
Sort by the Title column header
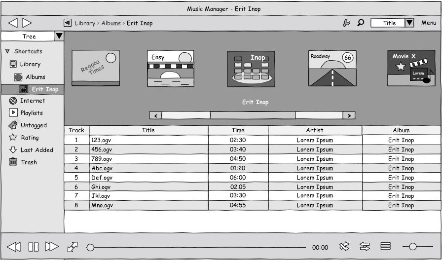148,130
